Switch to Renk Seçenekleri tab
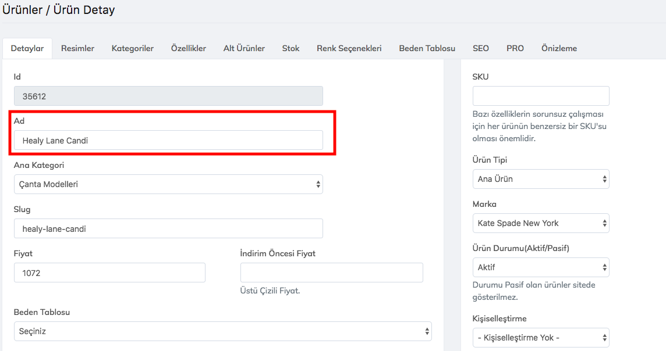 click(349, 48)
